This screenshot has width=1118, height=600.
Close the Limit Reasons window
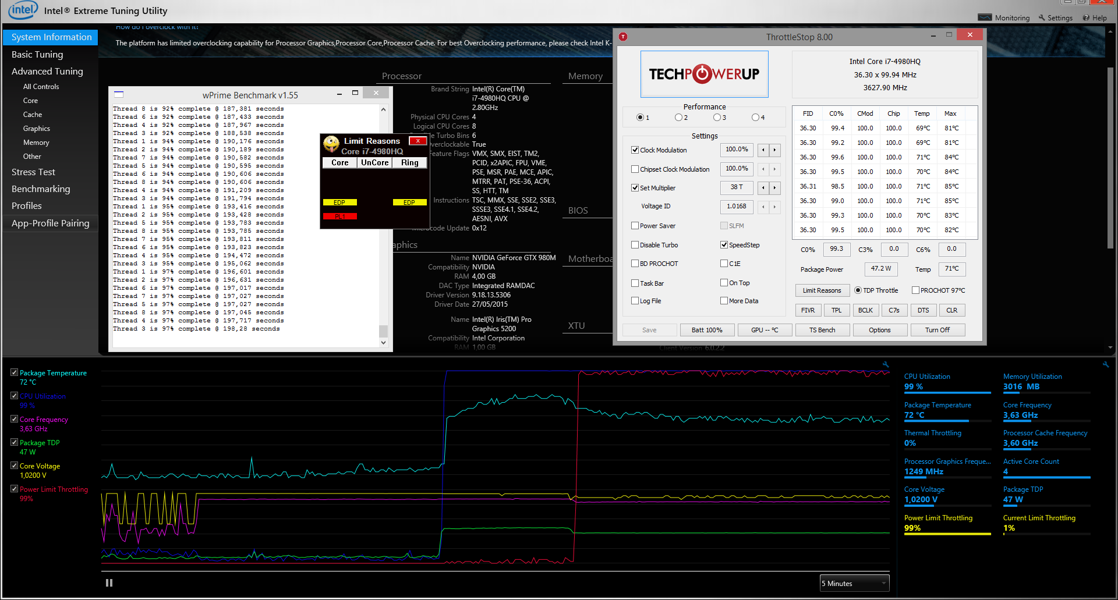[x=418, y=141]
